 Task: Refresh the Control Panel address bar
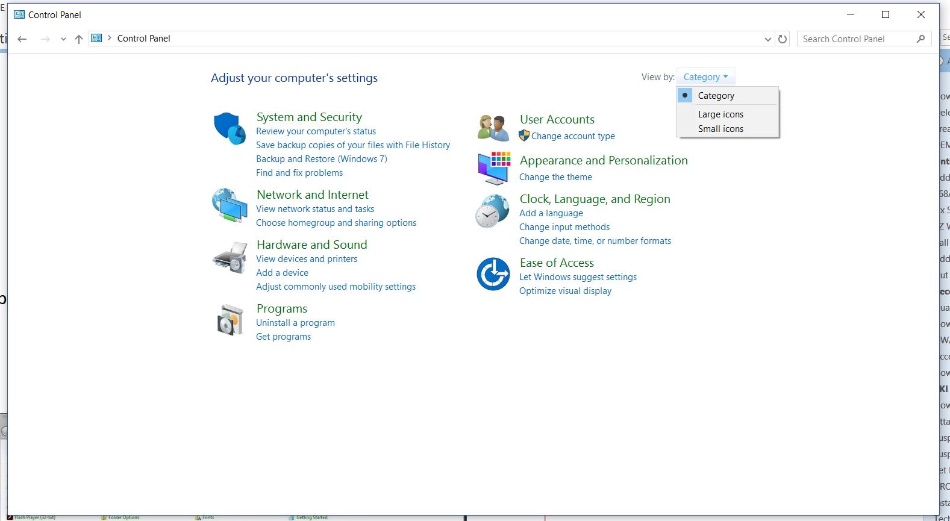click(x=783, y=39)
